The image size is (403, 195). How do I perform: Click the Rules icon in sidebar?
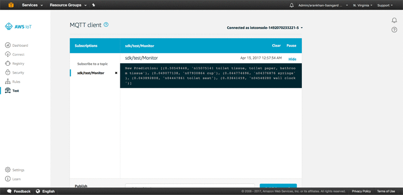(8, 81)
